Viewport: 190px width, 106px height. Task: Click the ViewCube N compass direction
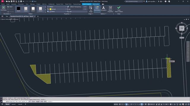182,23
